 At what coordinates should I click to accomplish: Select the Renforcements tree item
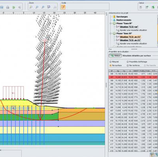point(124,20)
